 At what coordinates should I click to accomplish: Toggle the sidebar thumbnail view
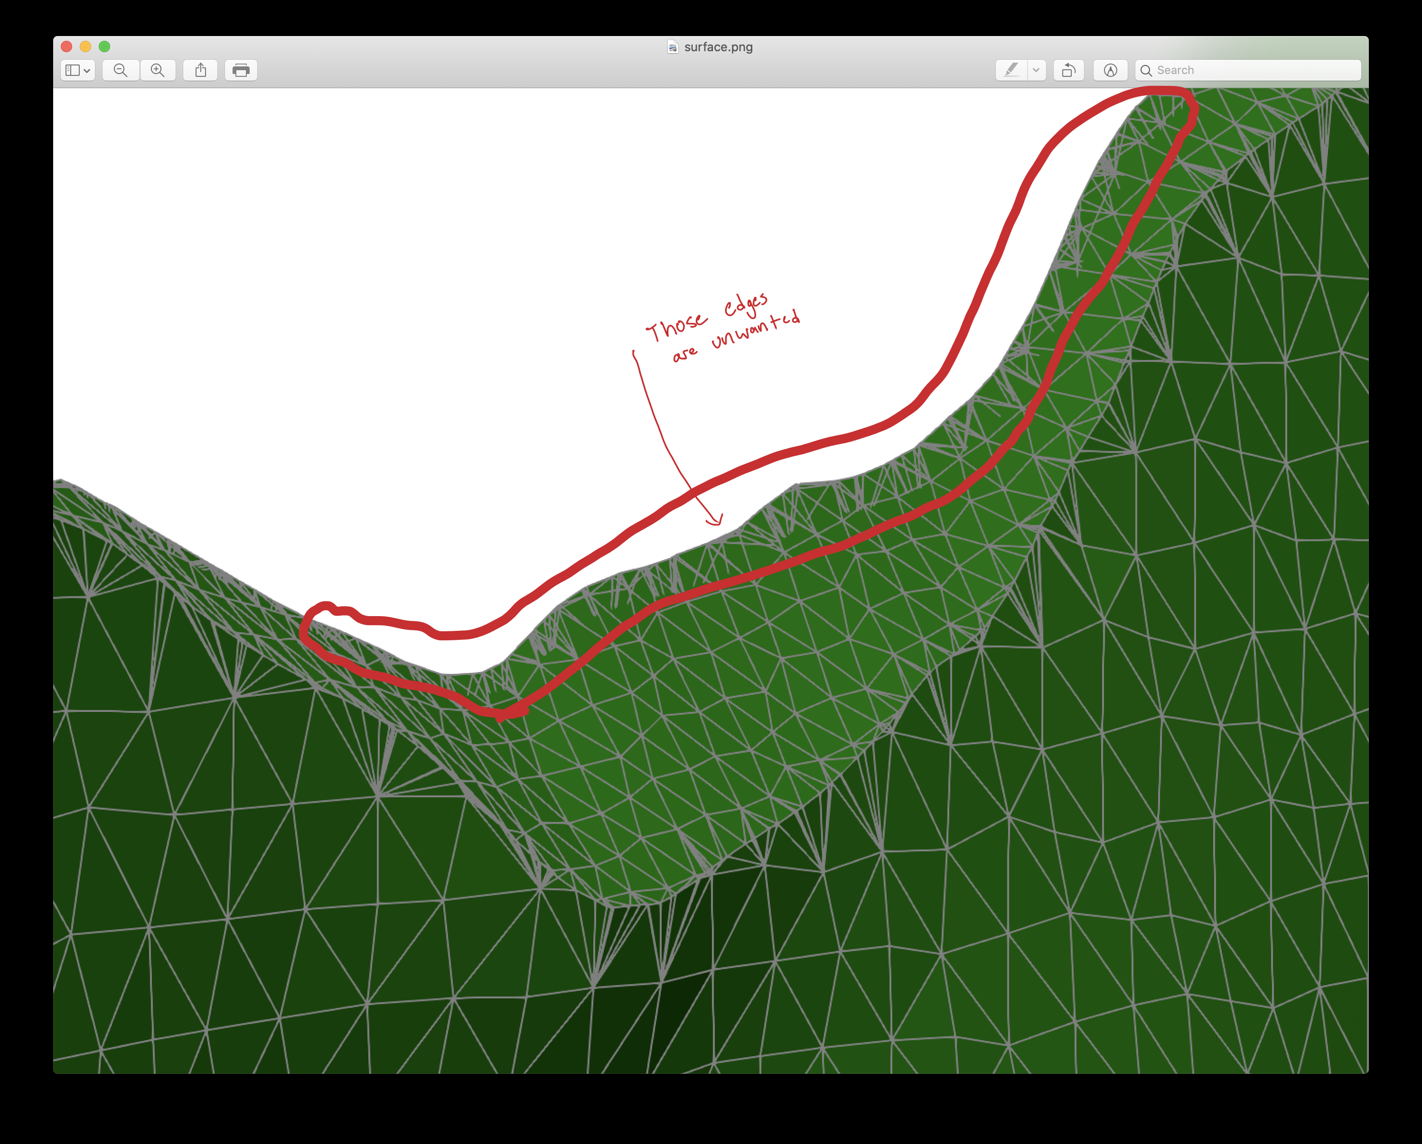pyautogui.click(x=73, y=71)
